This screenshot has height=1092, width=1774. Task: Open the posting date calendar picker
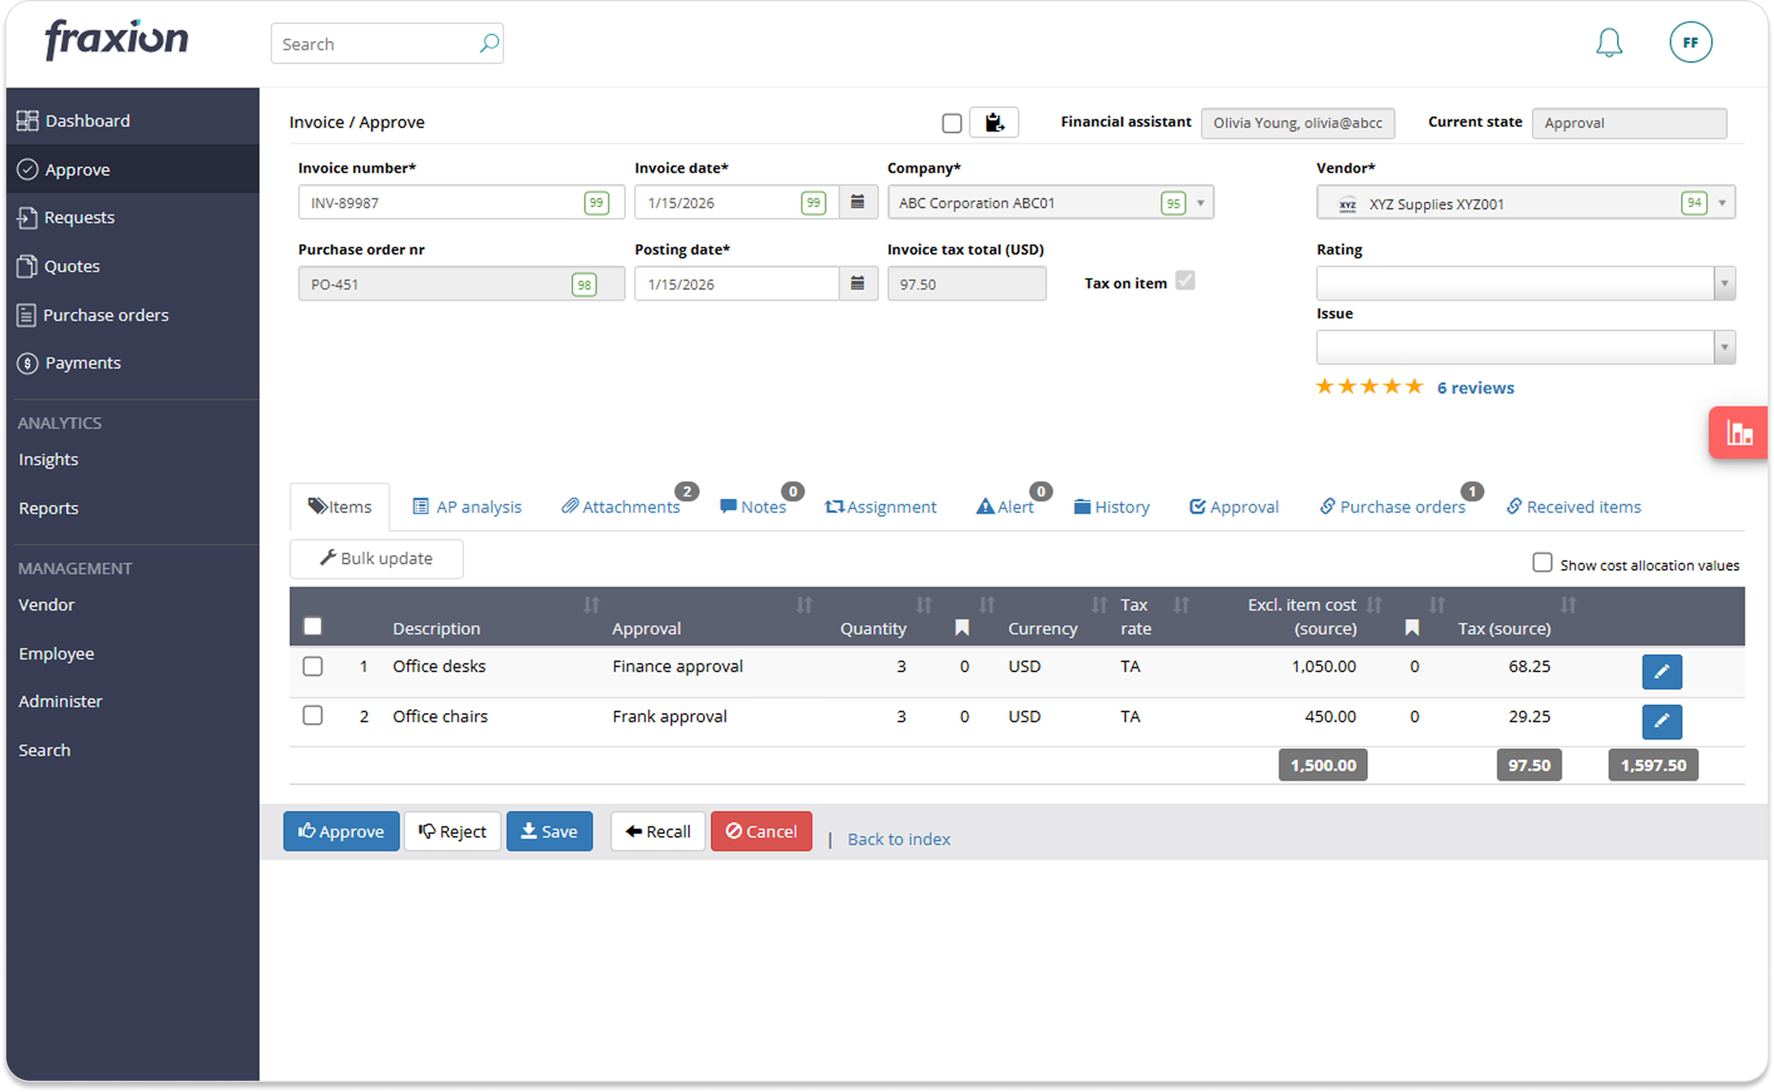858,284
